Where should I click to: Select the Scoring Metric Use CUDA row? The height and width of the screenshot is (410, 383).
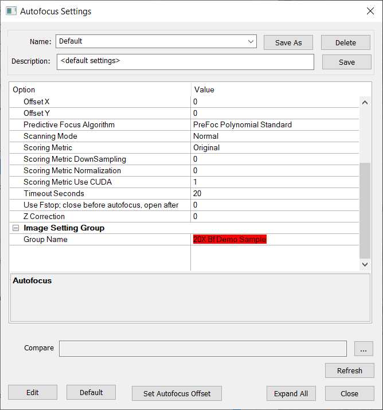(x=68, y=182)
